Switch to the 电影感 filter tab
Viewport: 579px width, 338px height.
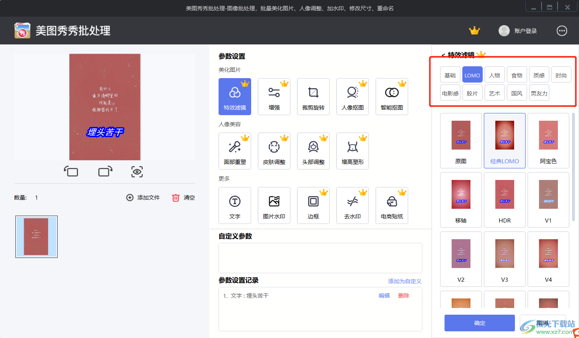[450, 93]
